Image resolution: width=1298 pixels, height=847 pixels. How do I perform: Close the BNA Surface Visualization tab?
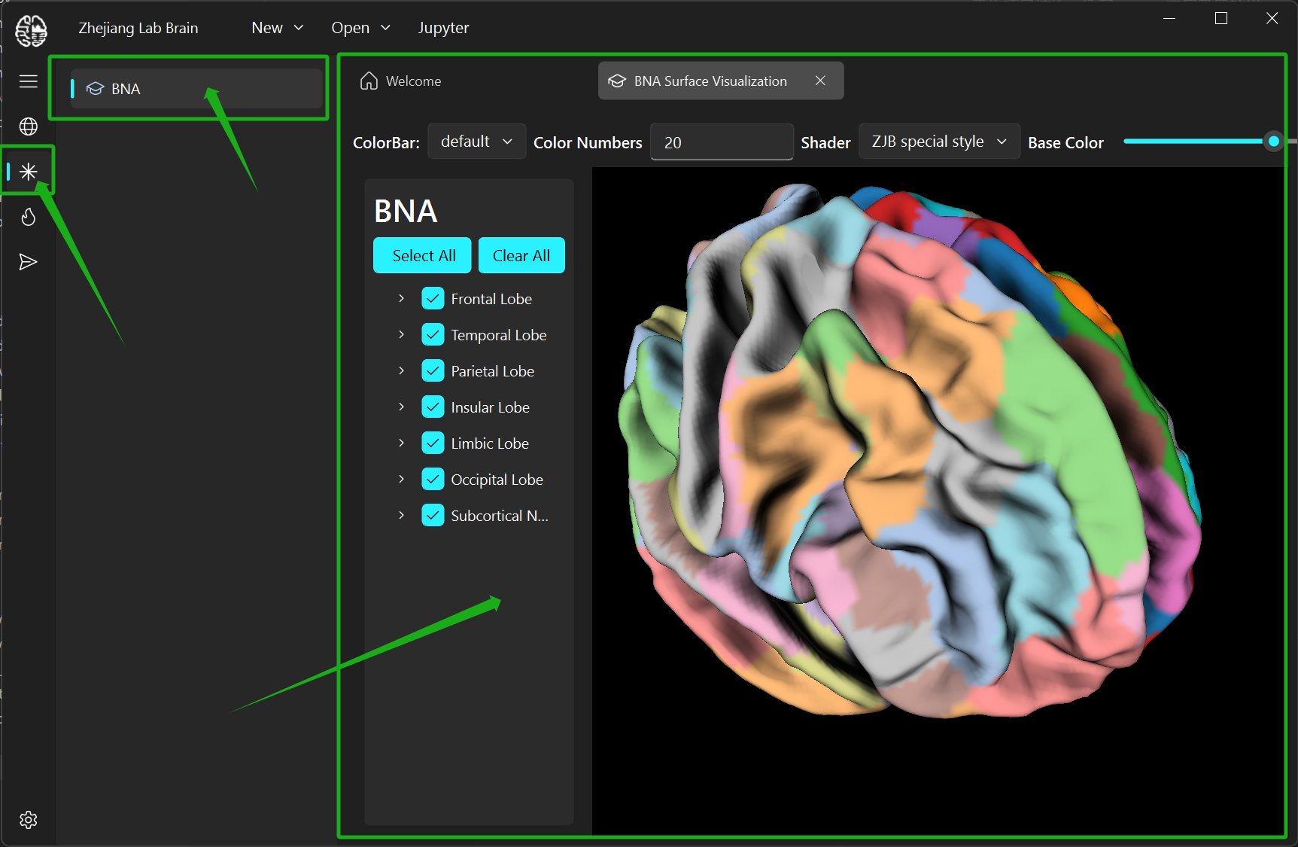tap(820, 81)
